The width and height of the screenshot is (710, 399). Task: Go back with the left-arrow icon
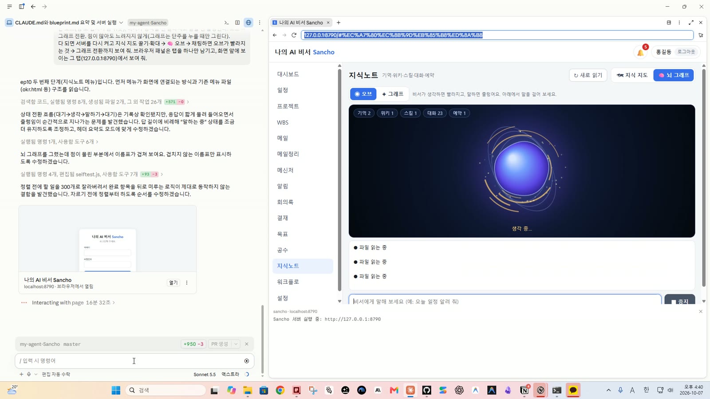(33, 7)
